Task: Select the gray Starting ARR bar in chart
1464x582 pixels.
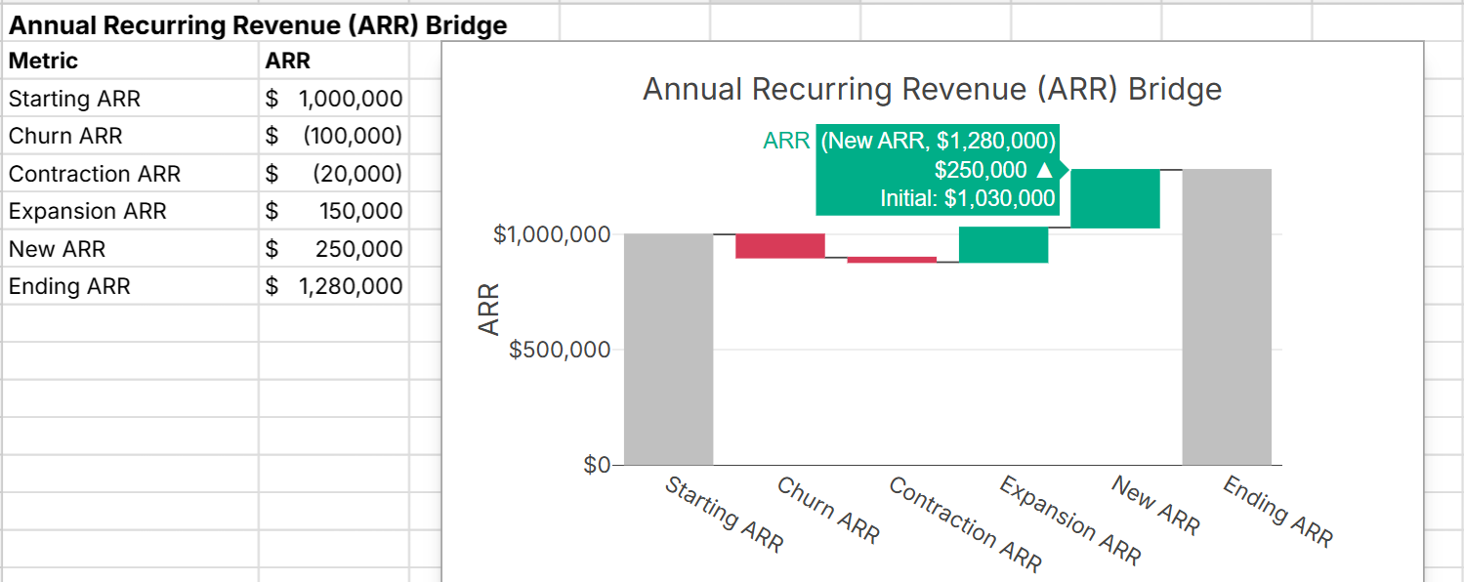Action: click(669, 349)
